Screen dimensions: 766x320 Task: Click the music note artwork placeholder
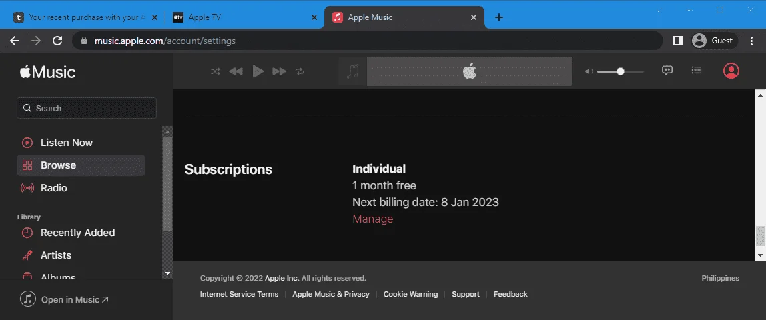pyautogui.click(x=352, y=71)
